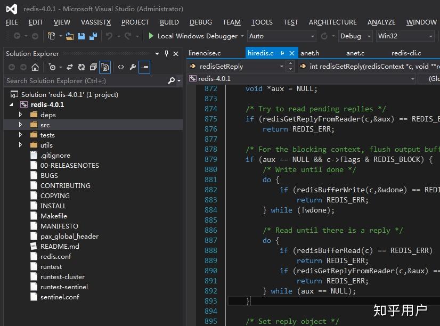Screen dimensions: 440x326
Task: Toggle Preview Selected Items button
Action: (x=144, y=67)
